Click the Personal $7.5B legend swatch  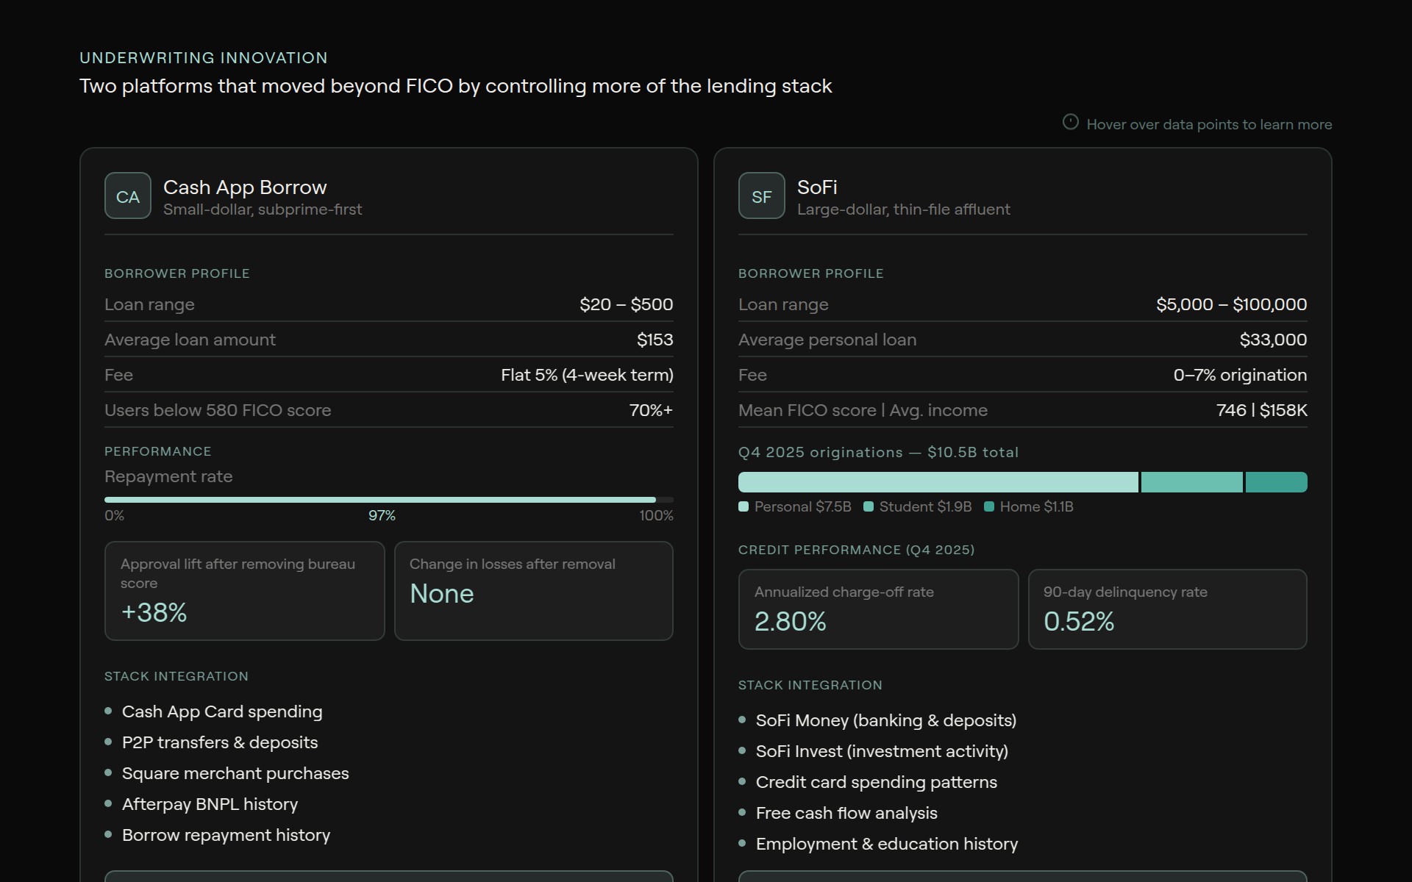(x=744, y=506)
